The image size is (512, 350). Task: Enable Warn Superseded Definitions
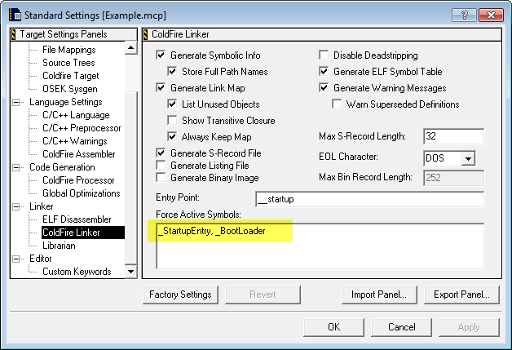tap(337, 104)
